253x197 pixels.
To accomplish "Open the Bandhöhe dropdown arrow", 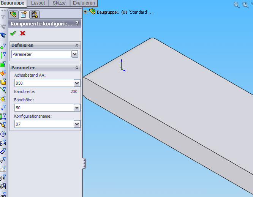I will (x=77, y=108).
